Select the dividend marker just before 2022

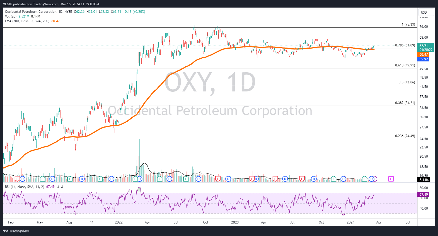[111, 179]
